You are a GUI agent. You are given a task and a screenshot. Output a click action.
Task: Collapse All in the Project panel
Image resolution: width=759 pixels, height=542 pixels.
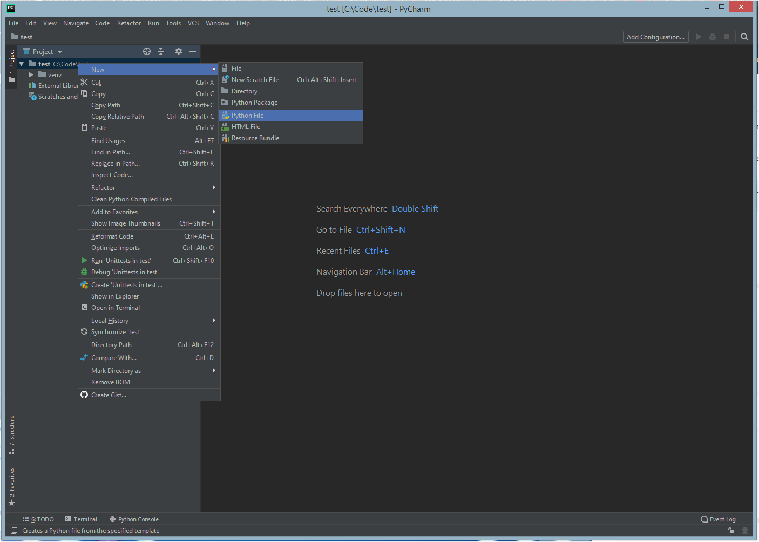click(x=161, y=51)
